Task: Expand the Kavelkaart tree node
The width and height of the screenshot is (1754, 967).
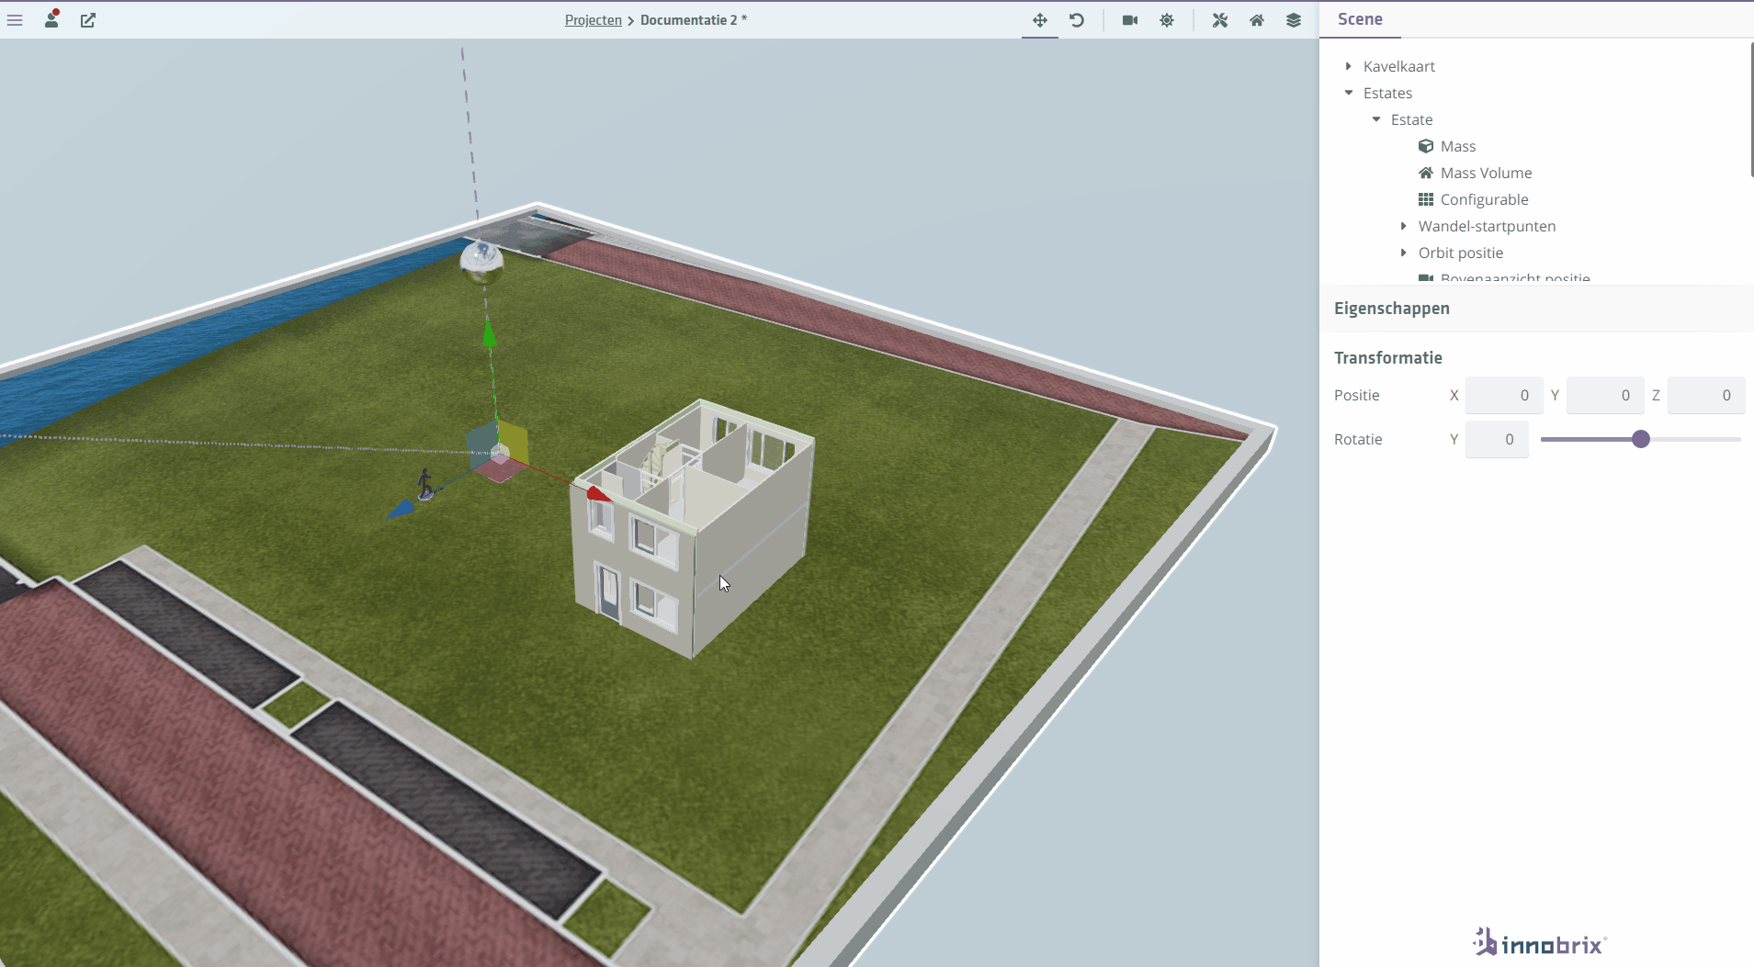Action: coord(1348,66)
